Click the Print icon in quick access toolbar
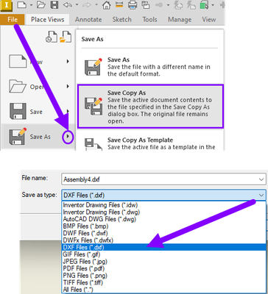 point(133,4)
